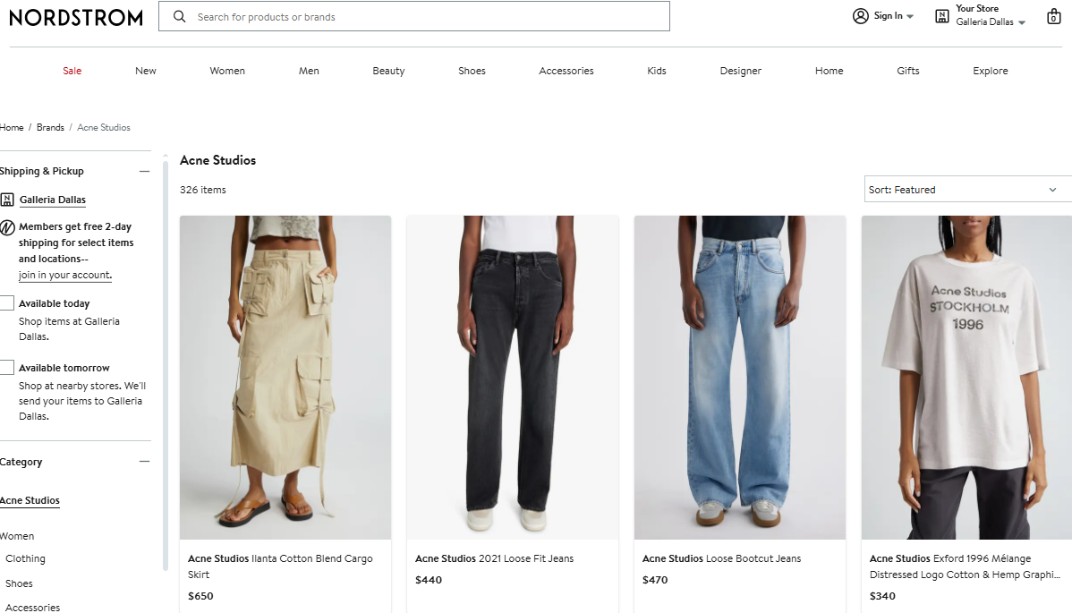The width and height of the screenshot is (1072, 613).
Task: Go to Brands in the breadcrumb
Action: [x=50, y=127]
